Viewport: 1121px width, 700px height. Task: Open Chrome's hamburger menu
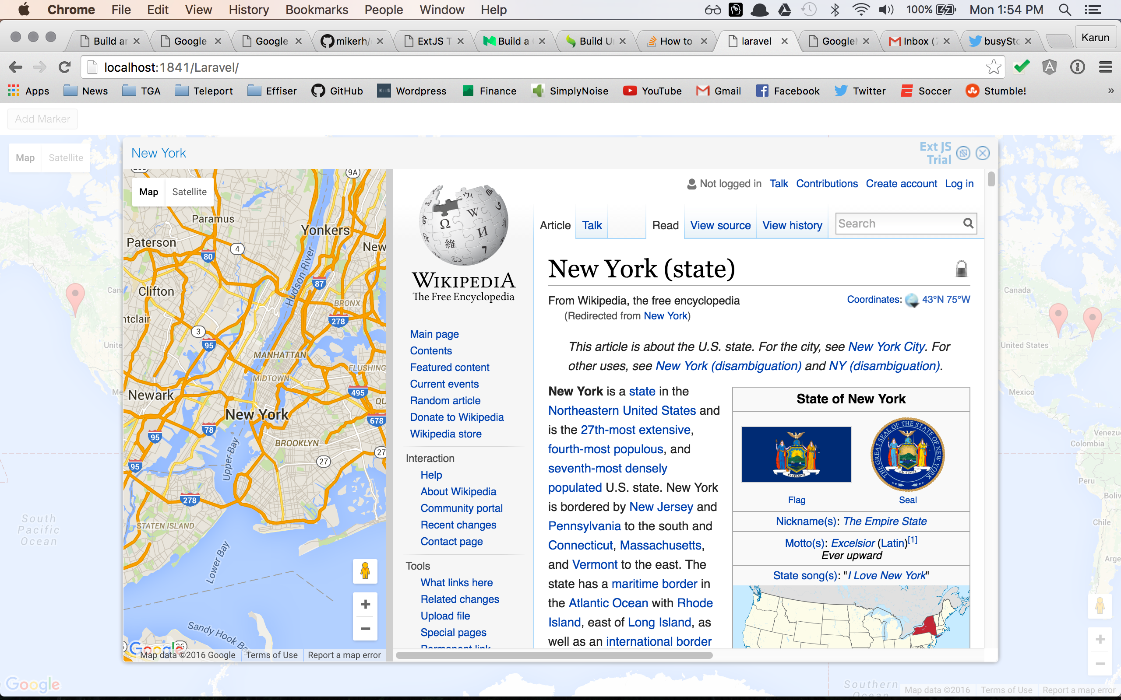pos(1106,67)
